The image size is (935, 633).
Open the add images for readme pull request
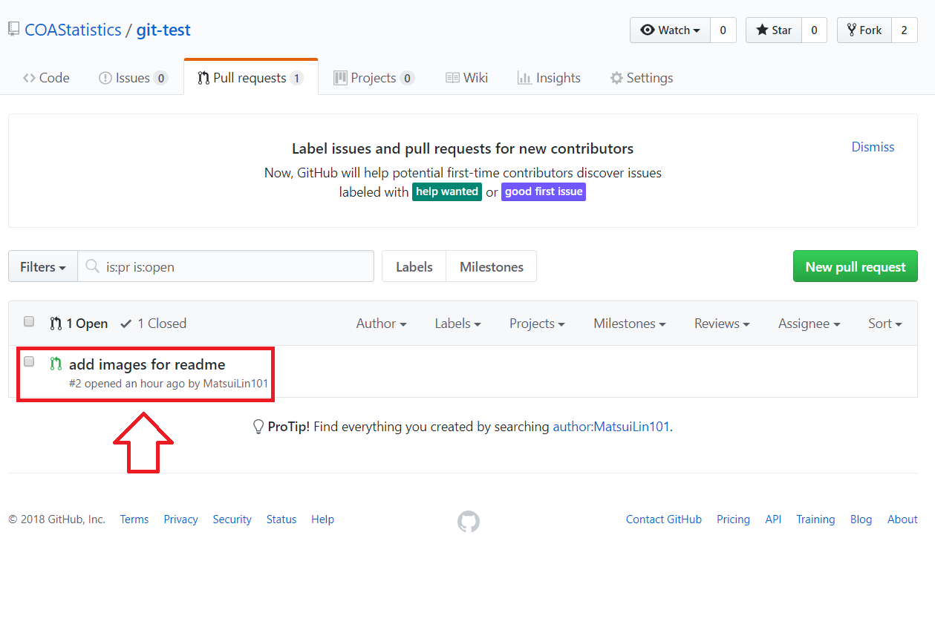(x=147, y=364)
